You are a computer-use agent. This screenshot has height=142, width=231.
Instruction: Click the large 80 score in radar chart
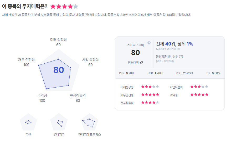pos(59,70)
